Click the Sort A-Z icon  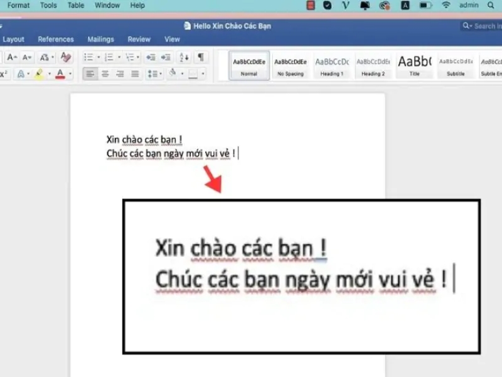pyautogui.click(x=184, y=57)
